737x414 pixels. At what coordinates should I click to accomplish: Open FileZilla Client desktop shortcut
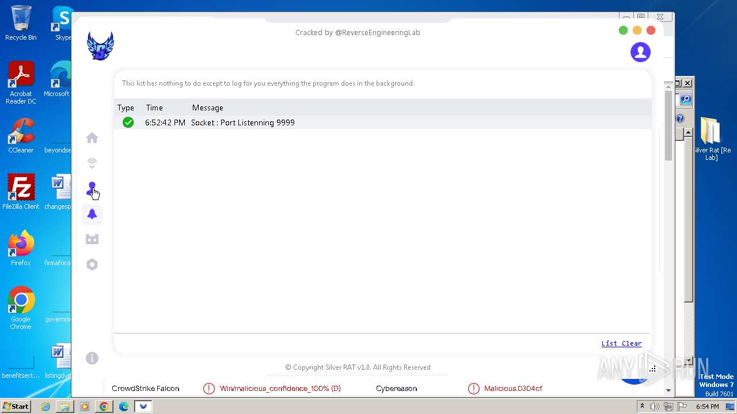point(21,192)
